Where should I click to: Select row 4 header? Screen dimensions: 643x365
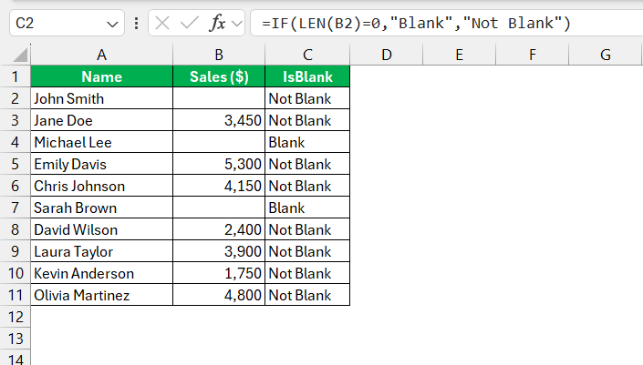point(16,142)
